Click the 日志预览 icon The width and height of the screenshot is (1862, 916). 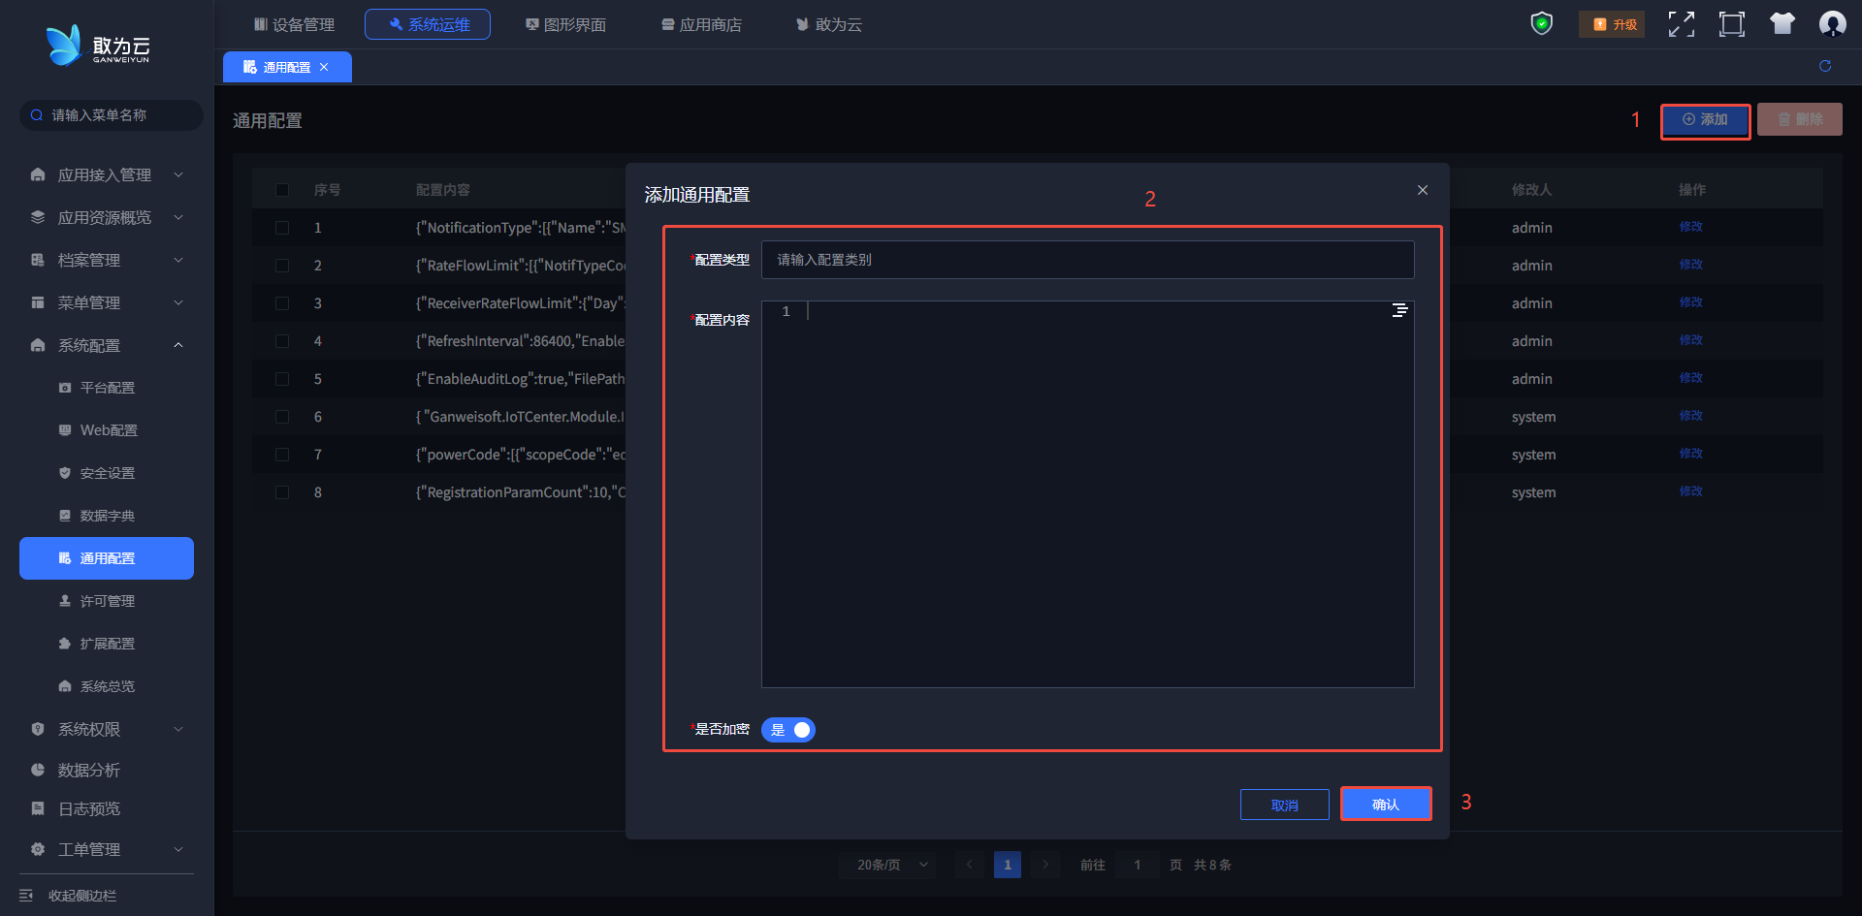tap(38, 808)
